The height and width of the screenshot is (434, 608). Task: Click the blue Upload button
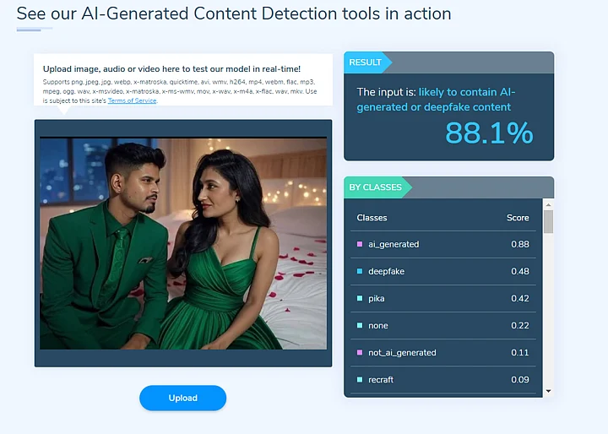182,398
